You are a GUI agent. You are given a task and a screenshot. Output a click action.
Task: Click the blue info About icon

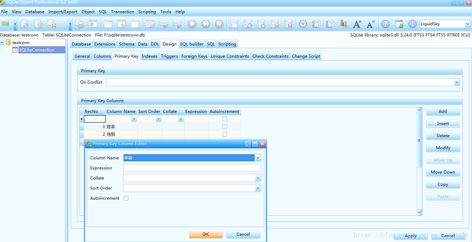coord(412,24)
